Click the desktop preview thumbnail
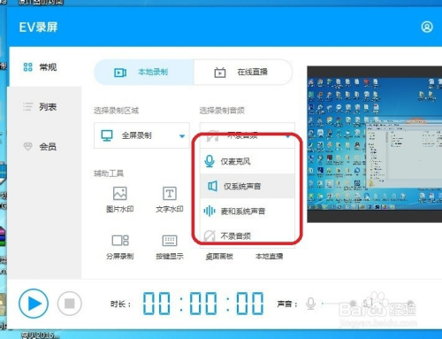Viewport: 442px width, 339px height. pos(375,144)
